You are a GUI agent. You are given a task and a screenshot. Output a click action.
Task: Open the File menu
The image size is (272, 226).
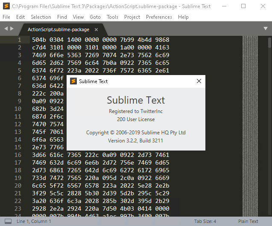click(x=6, y=17)
